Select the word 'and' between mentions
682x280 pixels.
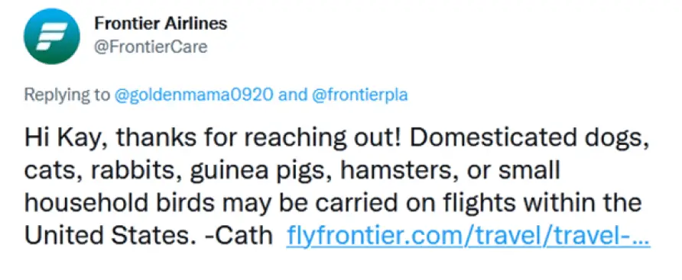tap(292, 95)
